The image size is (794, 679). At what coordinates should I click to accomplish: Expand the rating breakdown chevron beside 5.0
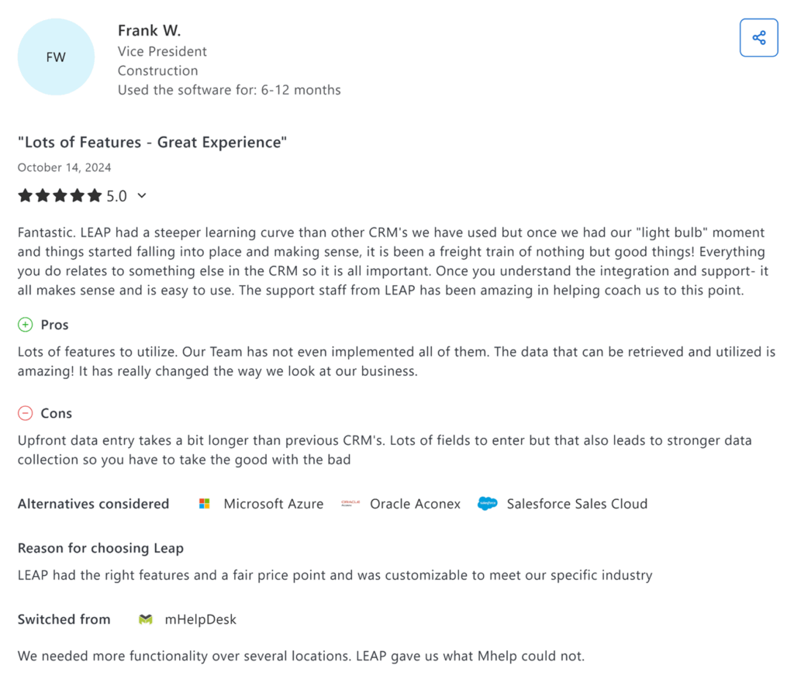141,196
